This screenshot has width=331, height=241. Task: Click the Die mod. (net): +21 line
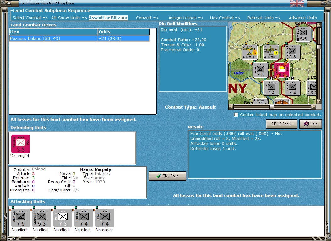click(181, 30)
